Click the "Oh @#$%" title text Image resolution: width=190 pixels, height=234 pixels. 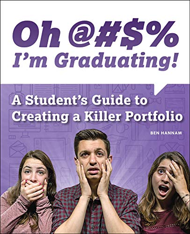[95, 33]
